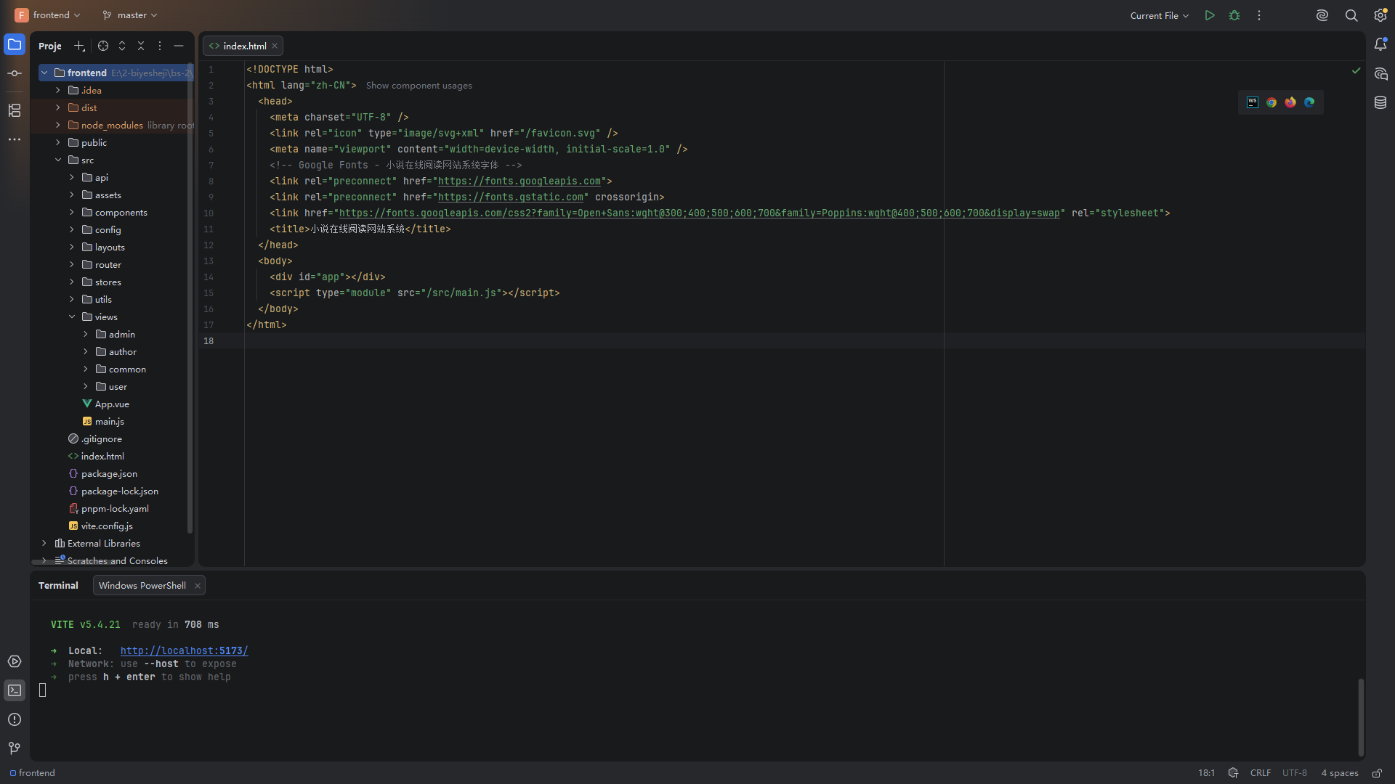The height and width of the screenshot is (784, 1395).
Task: Open Current File run configuration dropdown
Action: tap(1160, 15)
